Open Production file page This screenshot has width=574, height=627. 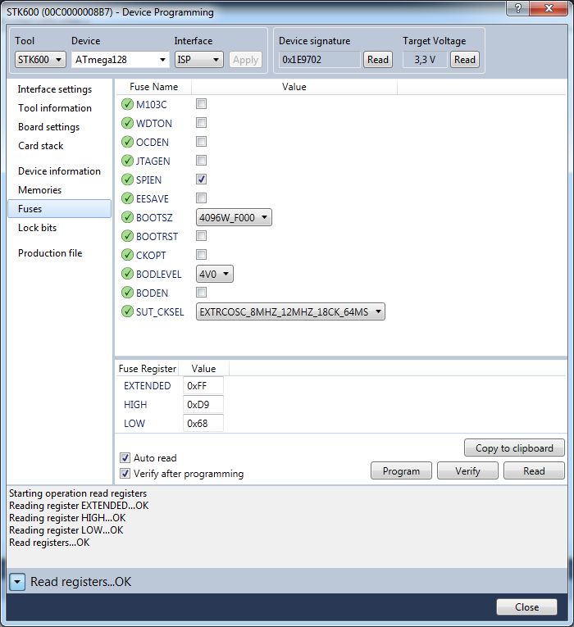point(50,253)
